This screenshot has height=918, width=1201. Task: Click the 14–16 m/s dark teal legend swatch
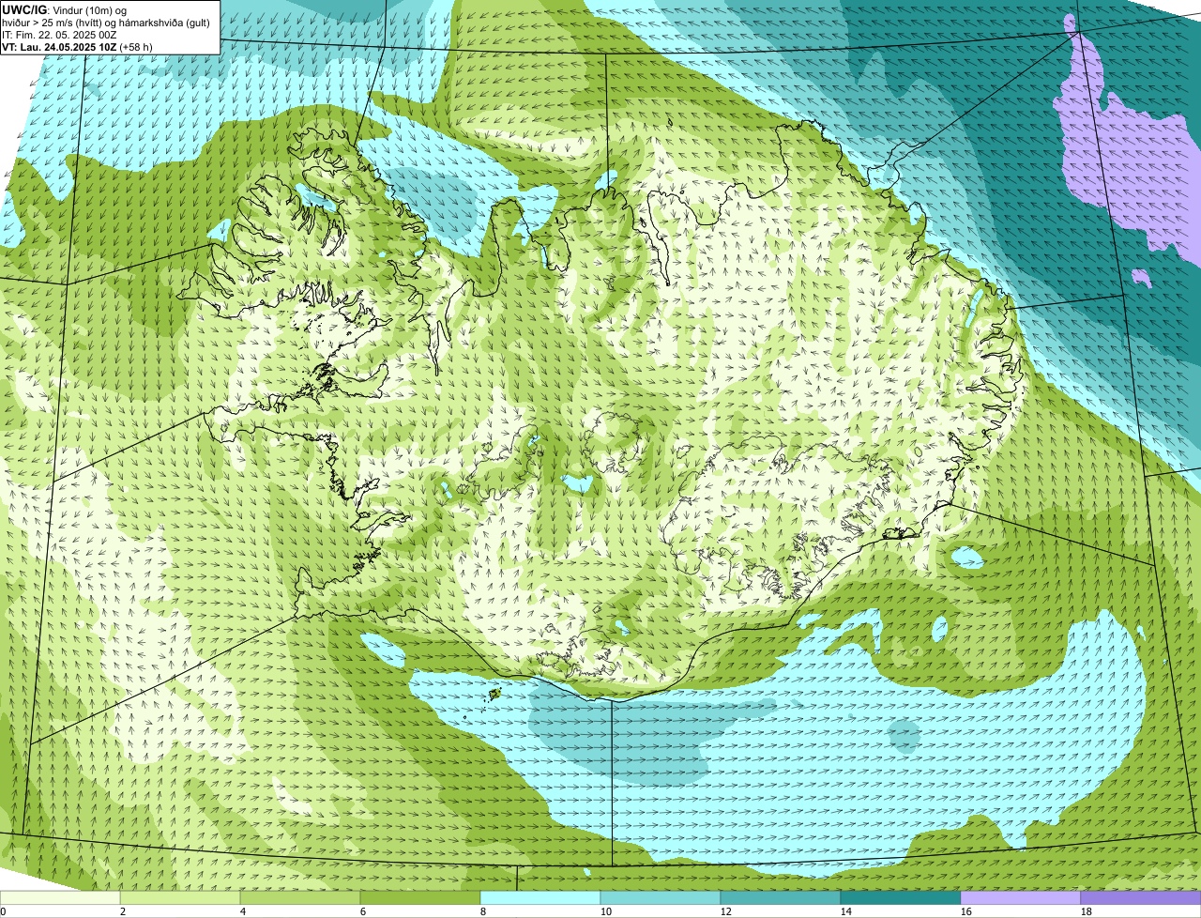pyautogui.click(x=901, y=897)
